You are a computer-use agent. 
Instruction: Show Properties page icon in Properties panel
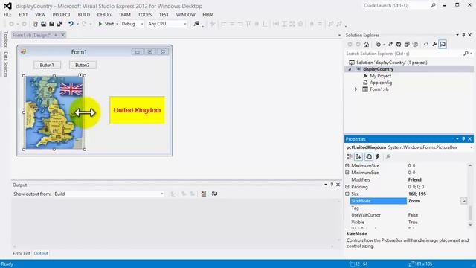(369, 157)
